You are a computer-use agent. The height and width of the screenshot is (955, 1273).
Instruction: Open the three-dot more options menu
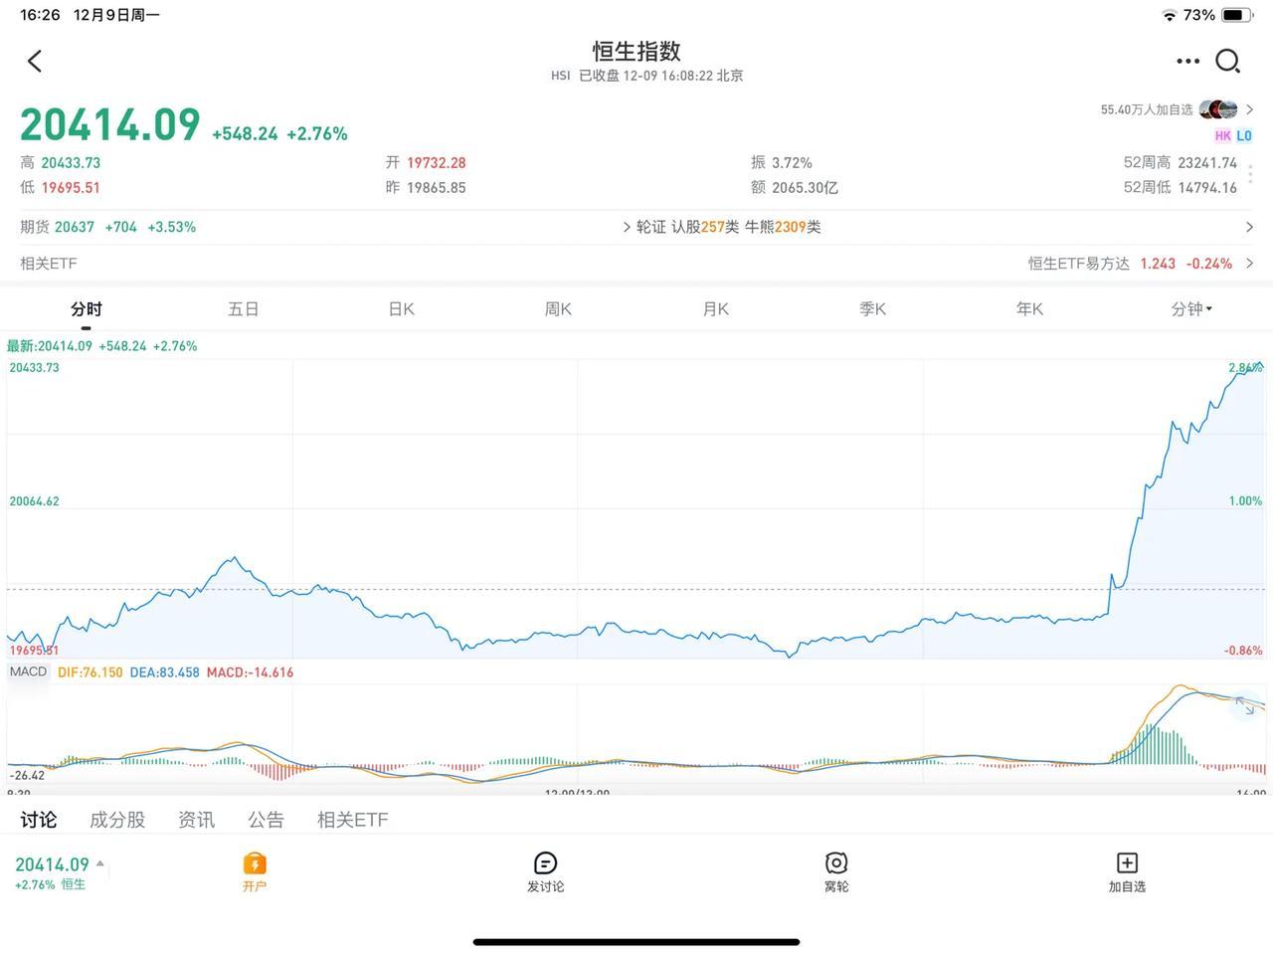pyautogui.click(x=1187, y=62)
